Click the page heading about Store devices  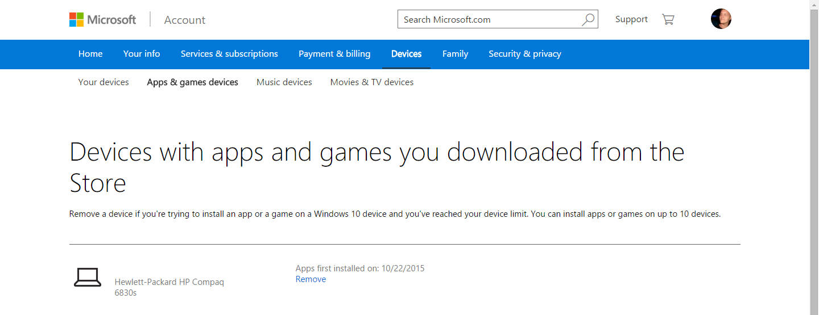(377, 167)
